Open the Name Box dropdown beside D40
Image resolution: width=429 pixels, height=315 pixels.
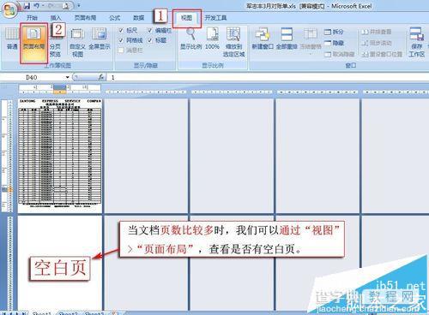tap(68, 77)
